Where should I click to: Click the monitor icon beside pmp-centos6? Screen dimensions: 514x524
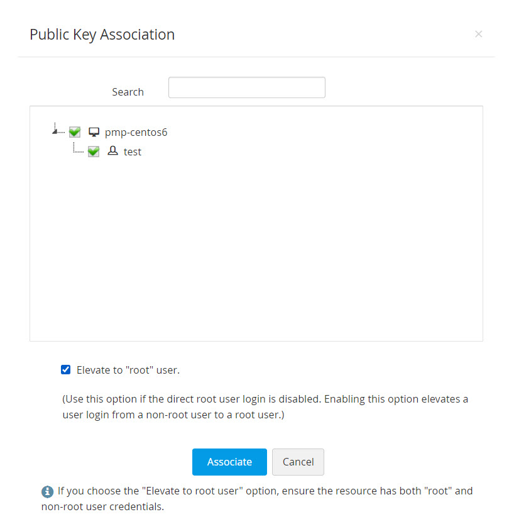coord(94,132)
